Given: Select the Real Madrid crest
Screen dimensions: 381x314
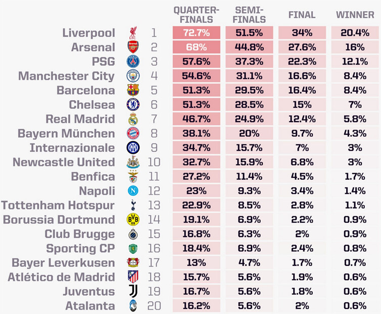Looking at the screenshot, I should 133,119.
